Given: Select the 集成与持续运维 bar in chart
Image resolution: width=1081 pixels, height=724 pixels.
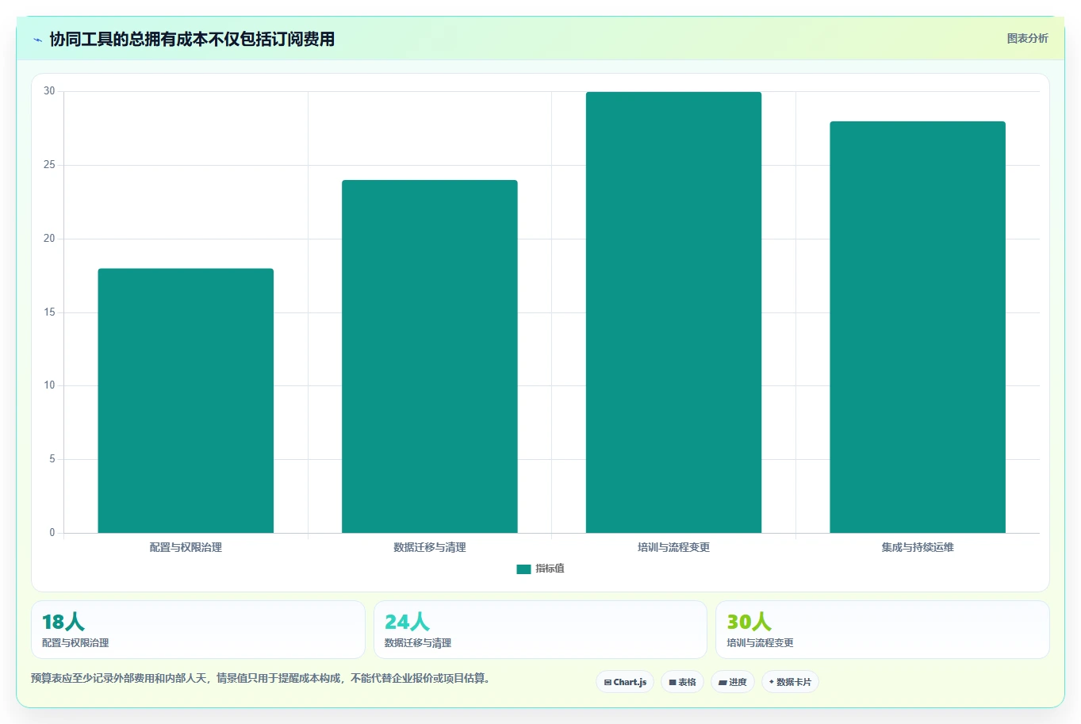Looking at the screenshot, I should coord(918,327).
